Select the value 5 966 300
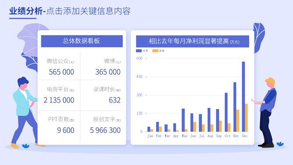Viewport: 293px width, 165px height. pos(105,130)
